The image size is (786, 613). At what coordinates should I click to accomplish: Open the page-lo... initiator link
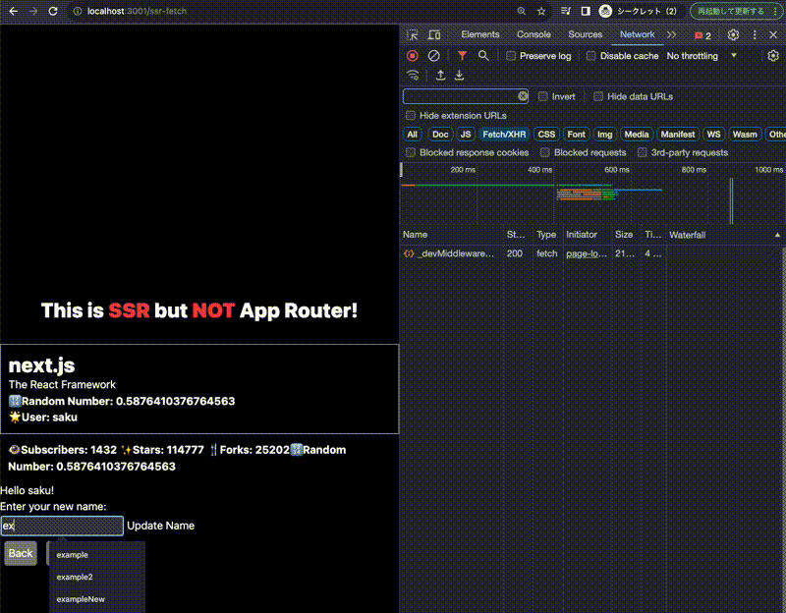(x=587, y=253)
